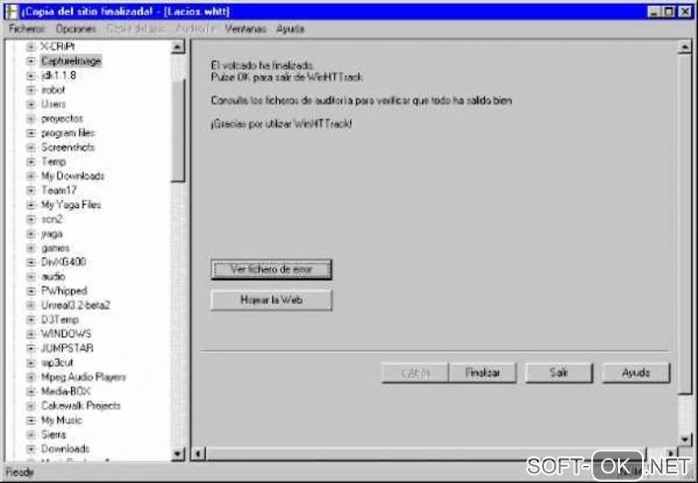Select the mp3cut folder in tree
Viewport: 698px width, 483px height.
(57, 363)
